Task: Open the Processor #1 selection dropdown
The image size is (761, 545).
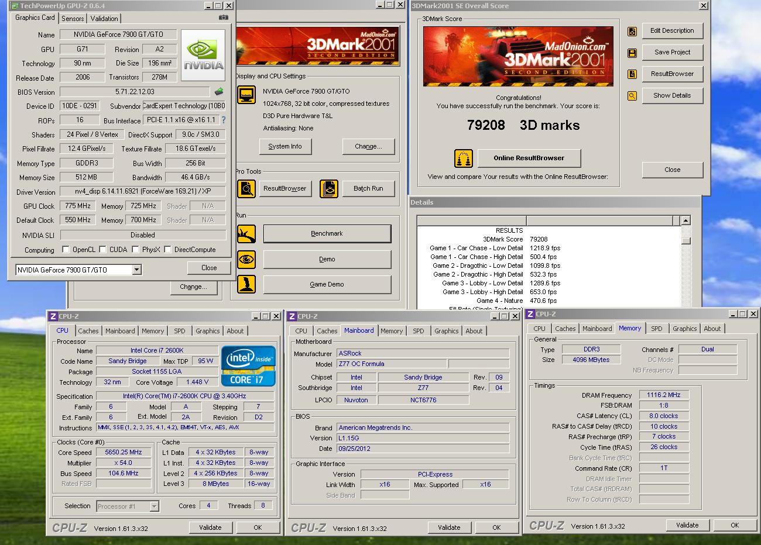Action: [x=155, y=506]
